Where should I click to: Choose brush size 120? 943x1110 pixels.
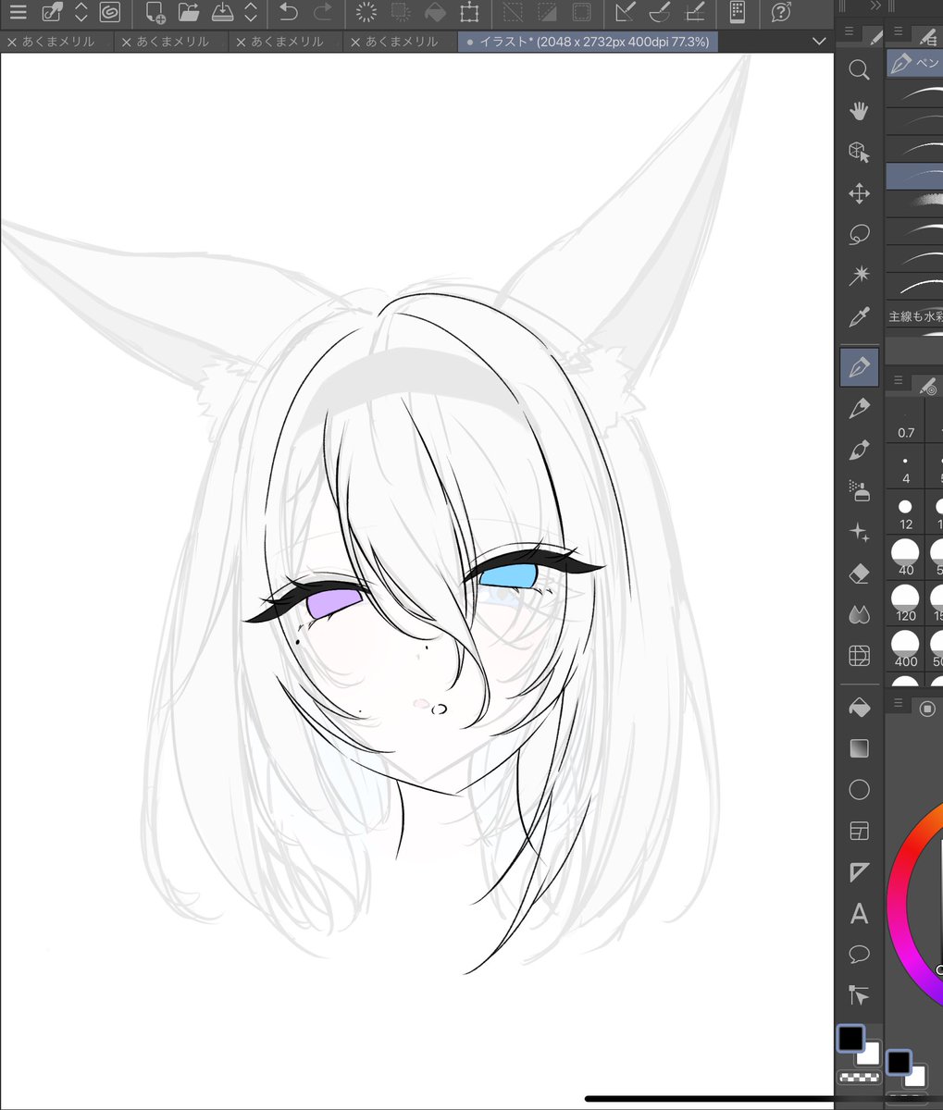(x=905, y=604)
